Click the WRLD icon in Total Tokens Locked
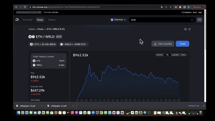This screenshot has width=215, height=121. 34,65
